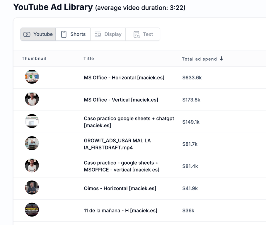Click the Thumbnail column header
This screenshot has height=225, width=266.
point(34,59)
